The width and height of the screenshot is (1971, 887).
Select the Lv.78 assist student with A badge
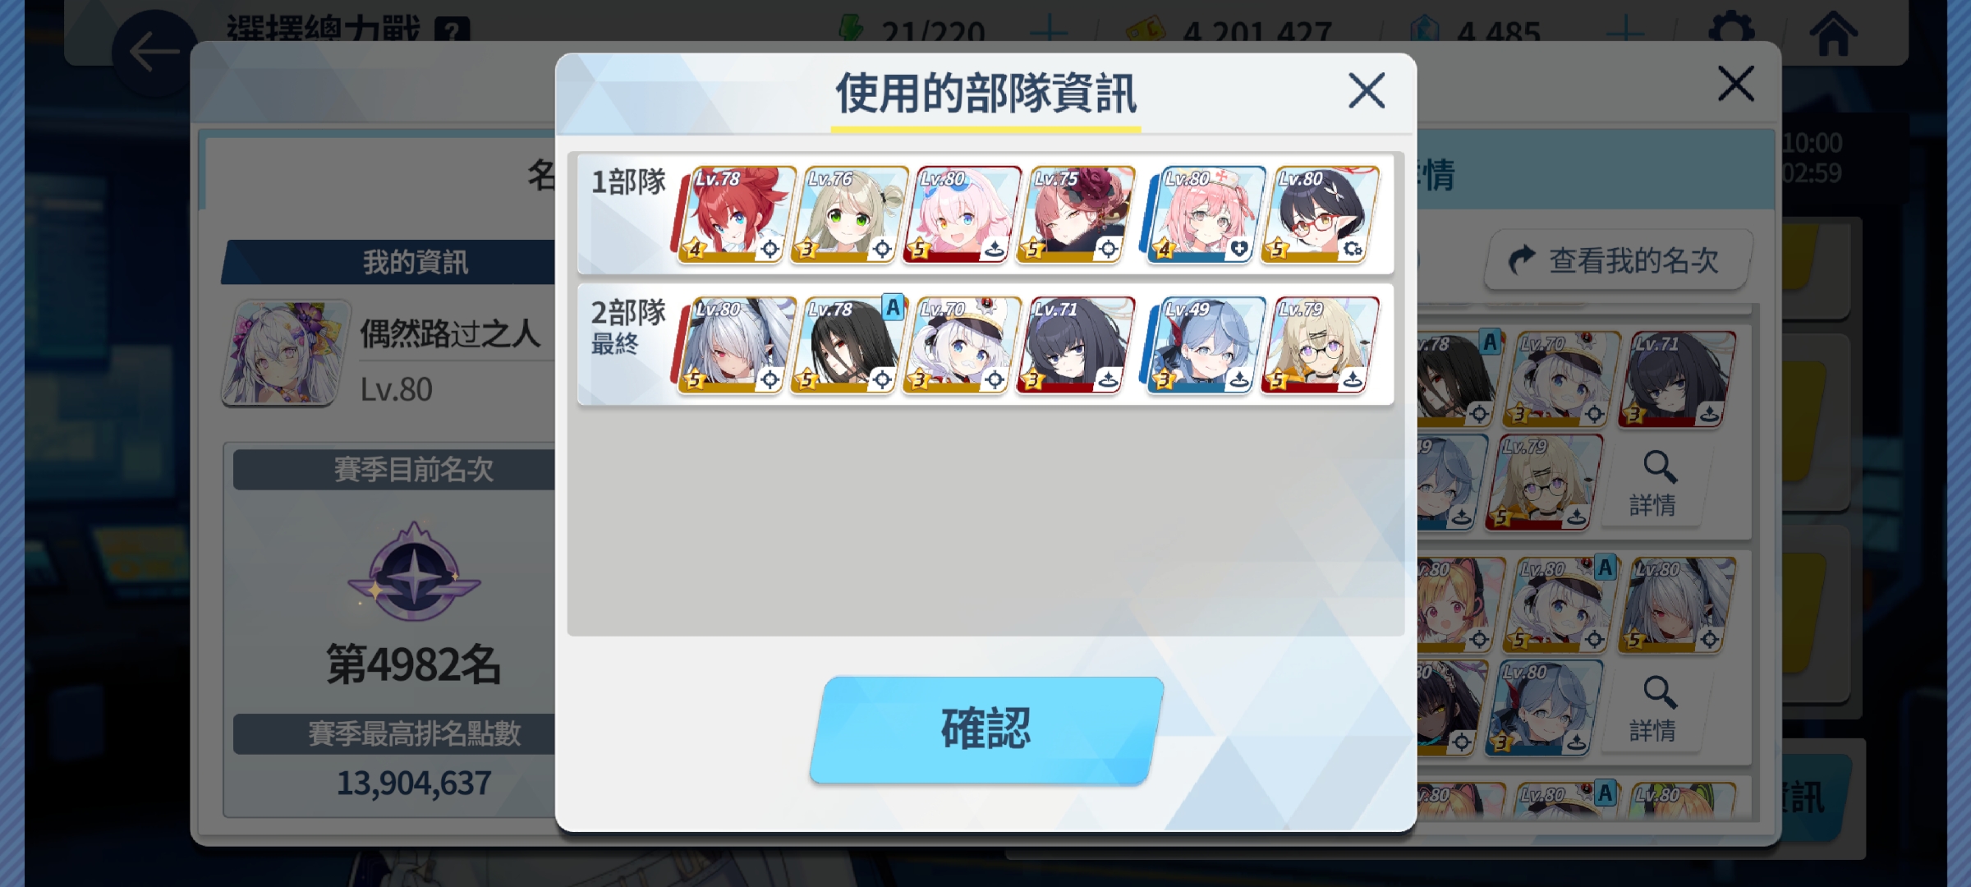pos(849,345)
